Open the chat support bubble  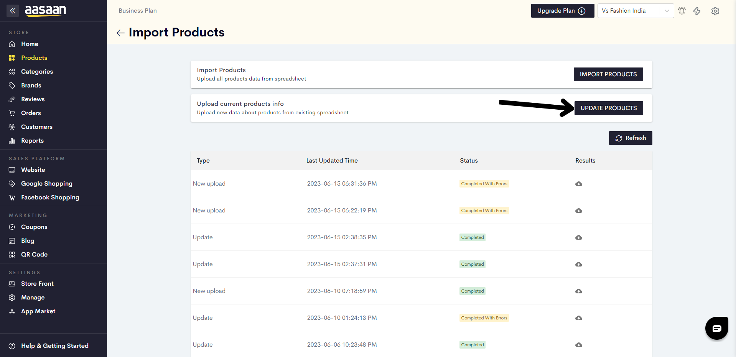click(717, 328)
